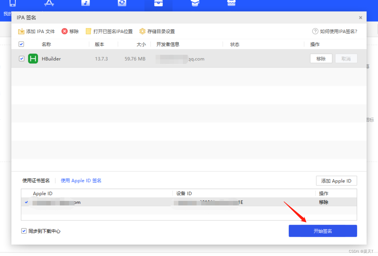The image size is (378, 256).
Task: Open the graduation cap tutorial icon in top bar
Action: pyautogui.click(x=195, y=3)
